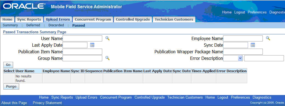This screenshot has width=285, height=106.
Task: Open the footer Controlled Upgrade link
Action: (x=150, y=97)
